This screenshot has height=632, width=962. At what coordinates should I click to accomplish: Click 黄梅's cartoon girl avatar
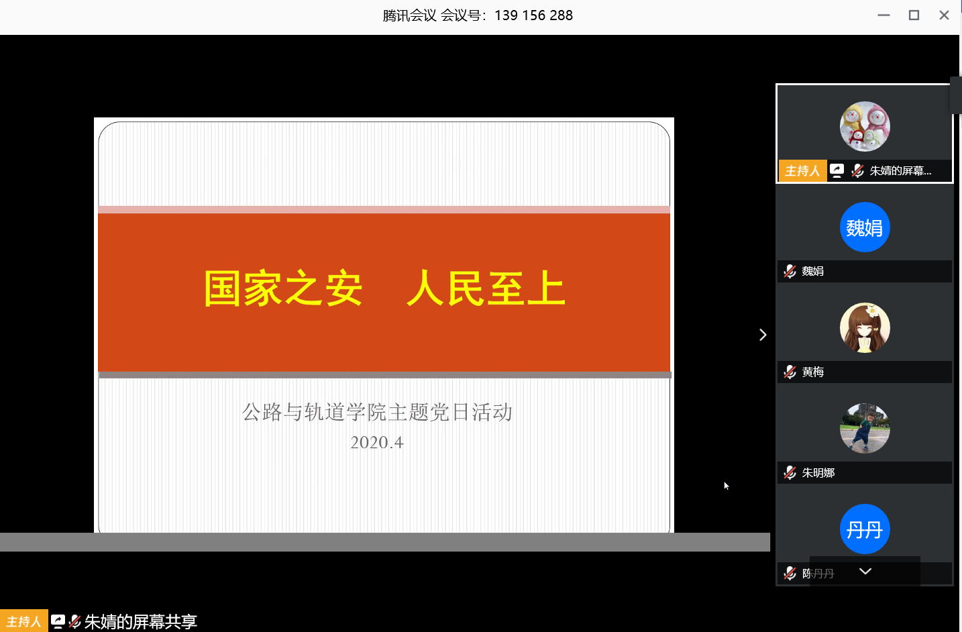865,328
